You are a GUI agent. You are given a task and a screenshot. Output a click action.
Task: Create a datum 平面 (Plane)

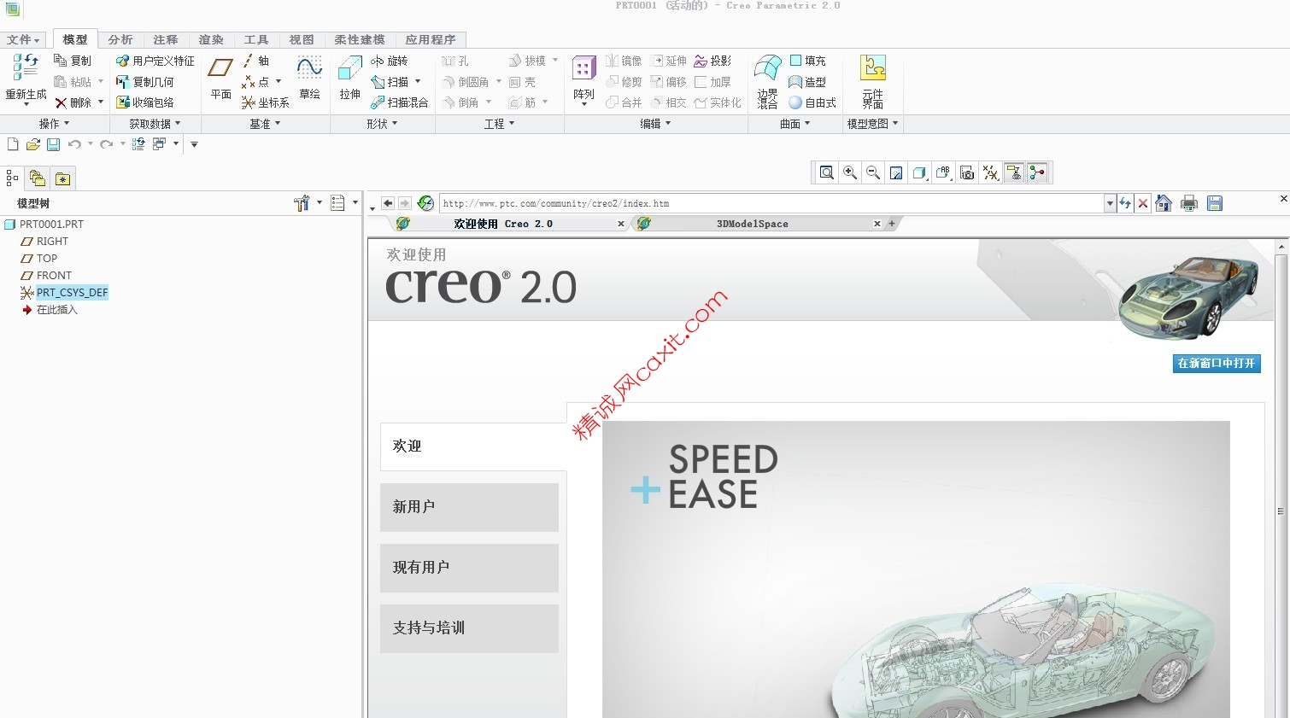click(x=221, y=79)
